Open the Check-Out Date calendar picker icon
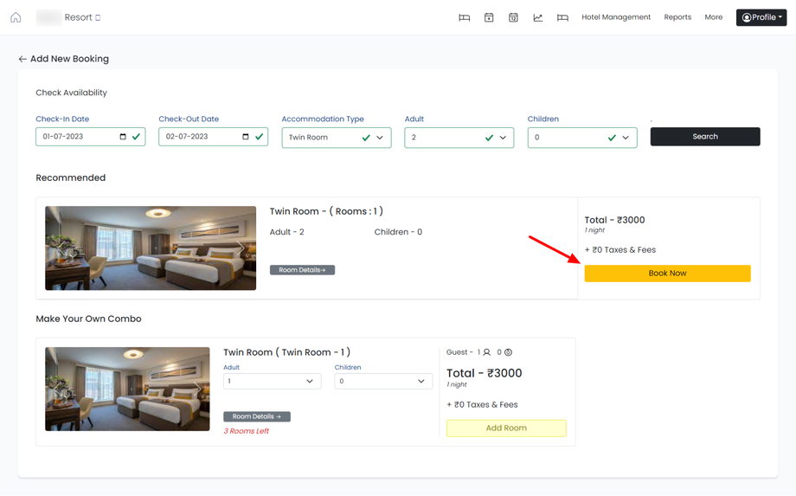 [246, 137]
